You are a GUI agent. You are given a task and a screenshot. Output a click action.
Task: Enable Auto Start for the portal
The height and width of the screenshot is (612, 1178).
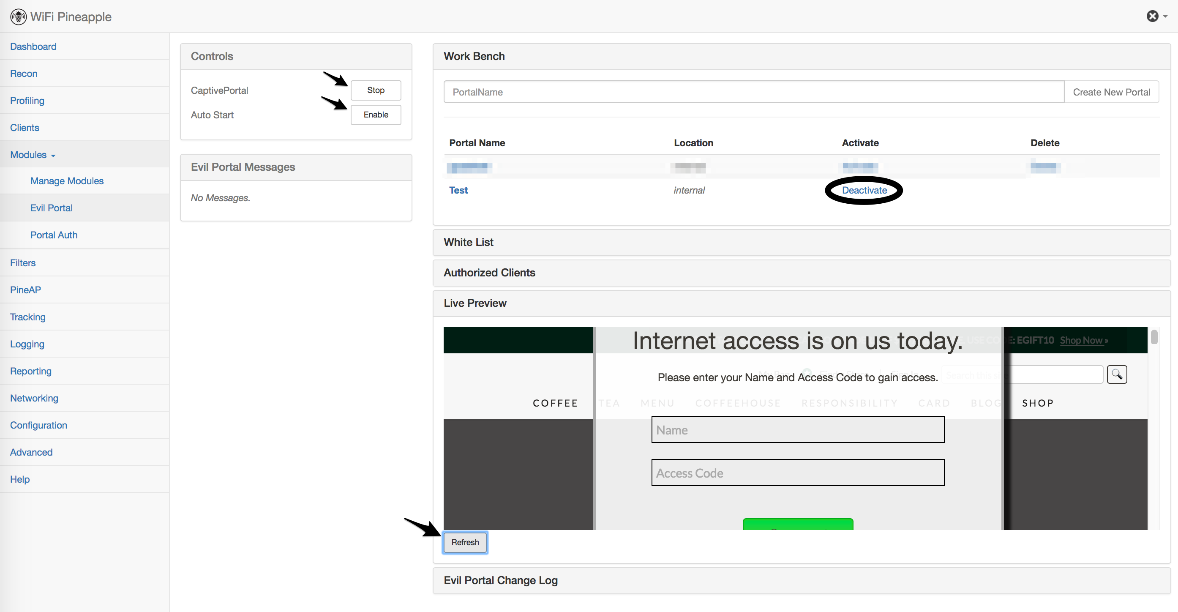pyautogui.click(x=376, y=115)
